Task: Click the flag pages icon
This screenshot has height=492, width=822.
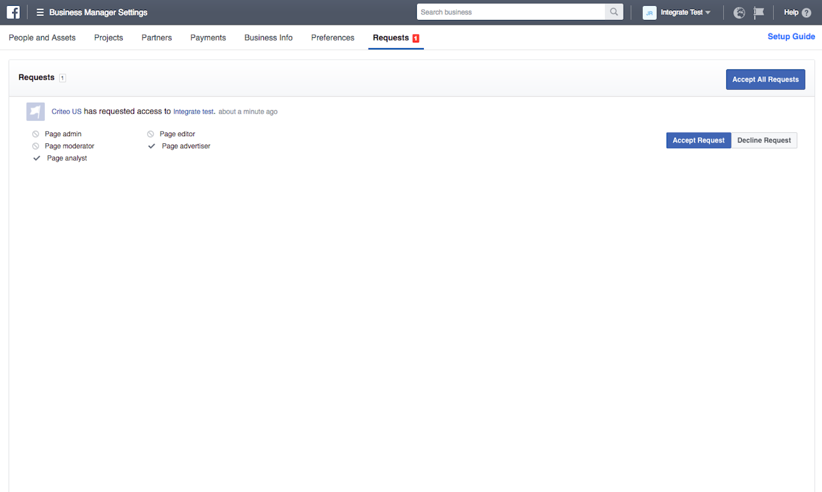Action: 759,12
